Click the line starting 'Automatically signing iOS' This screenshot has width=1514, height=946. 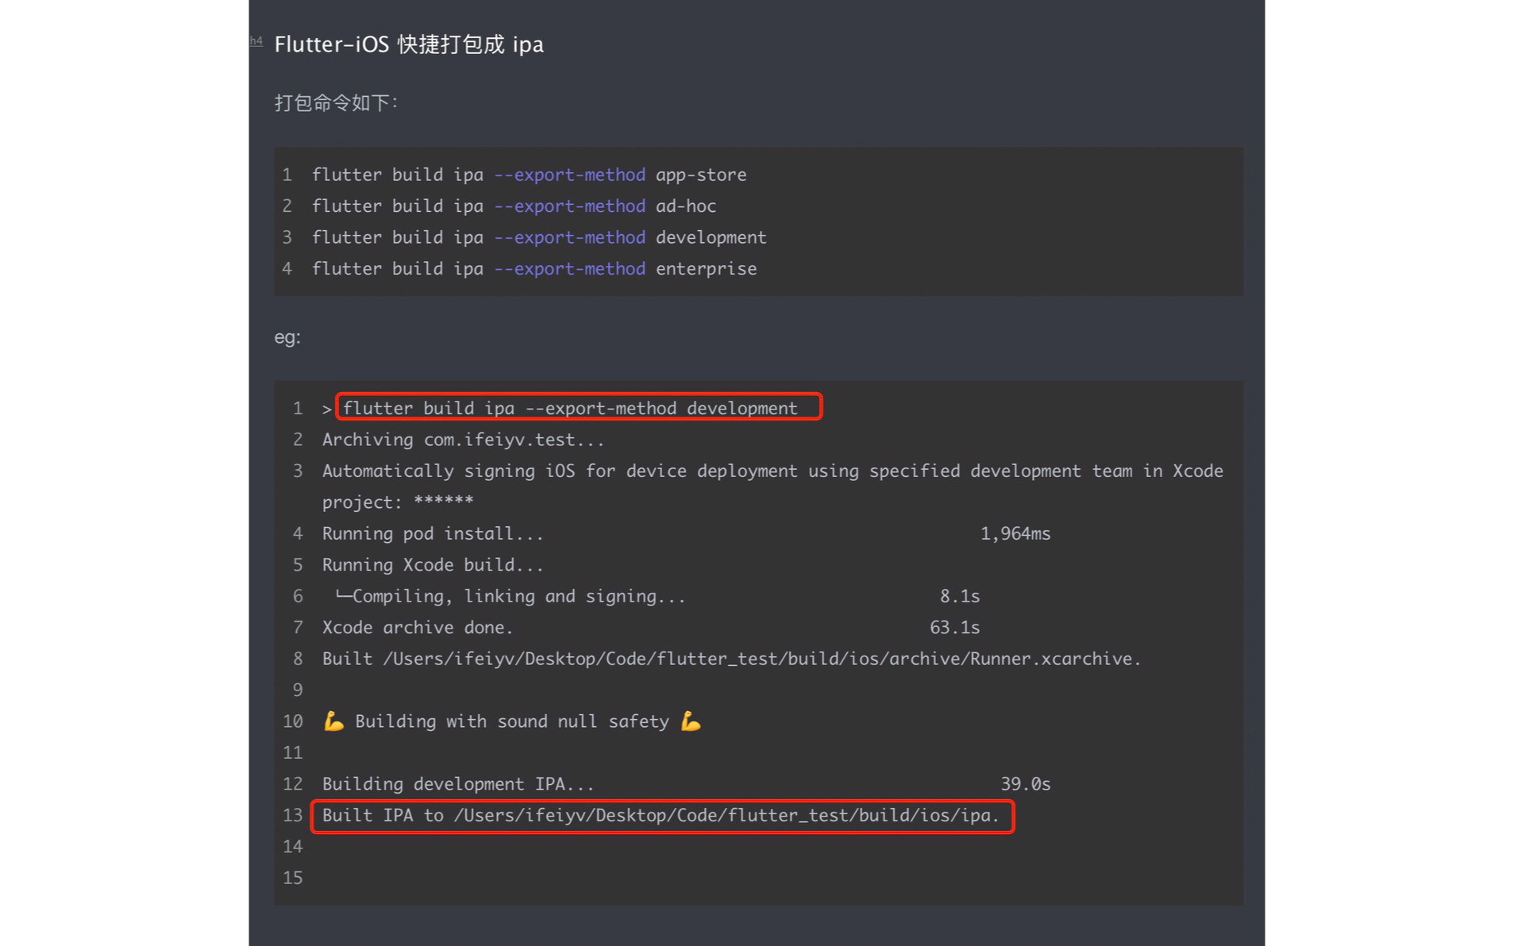click(772, 471)
